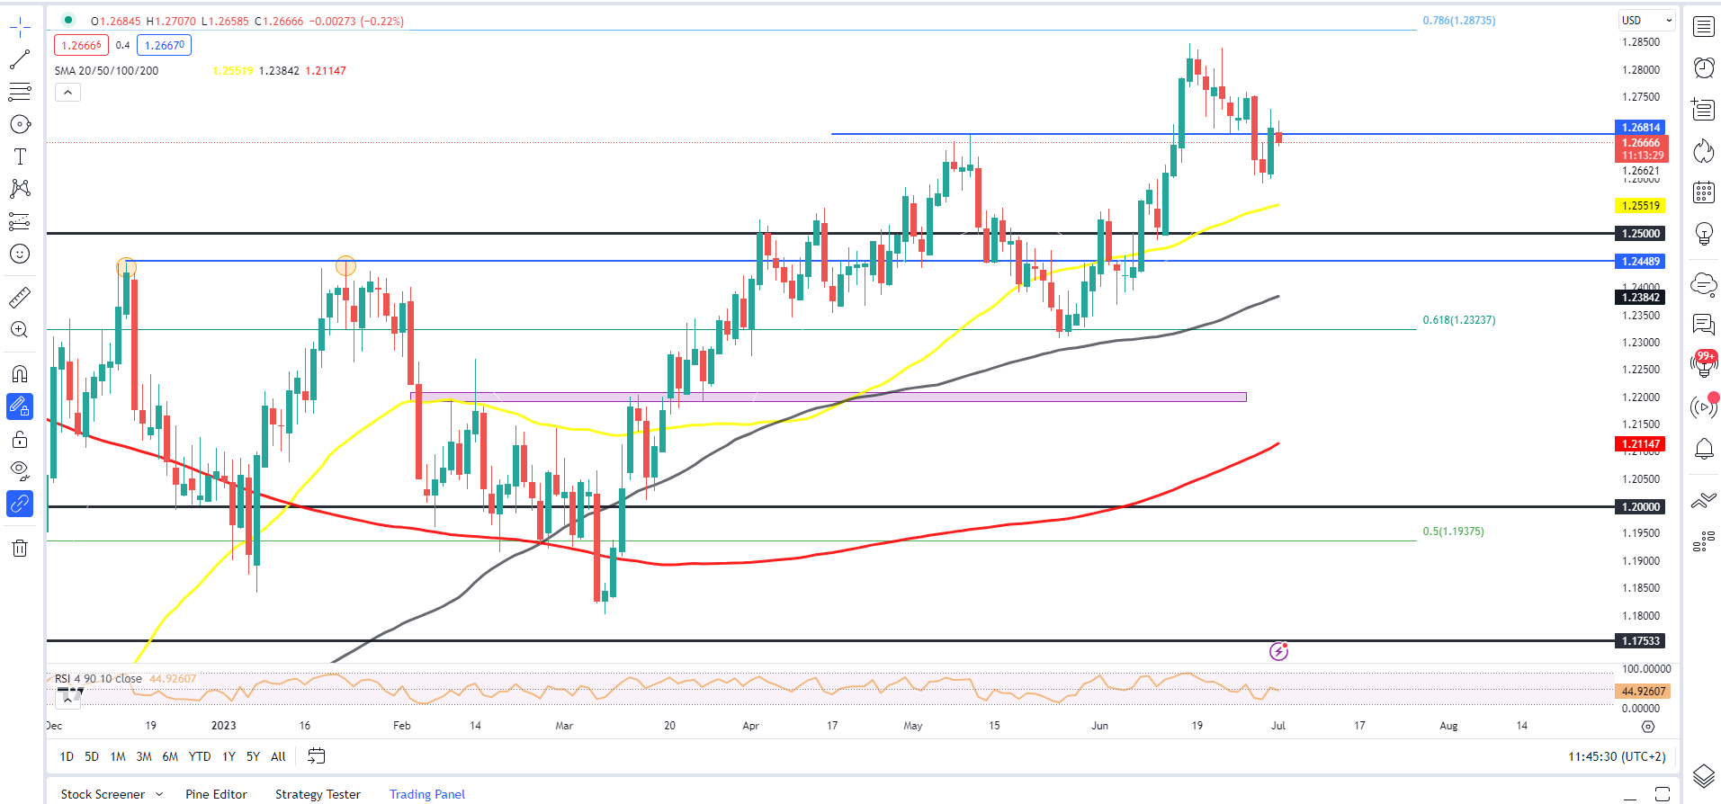Switch to the Strategy Tester tab
This screenshot has height=804, width=1721.
pyautogui.click(x=318, y=794)
